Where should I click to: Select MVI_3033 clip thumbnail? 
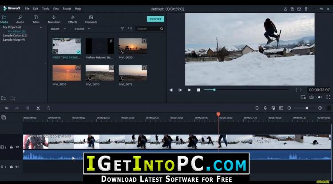pos(133,46)
